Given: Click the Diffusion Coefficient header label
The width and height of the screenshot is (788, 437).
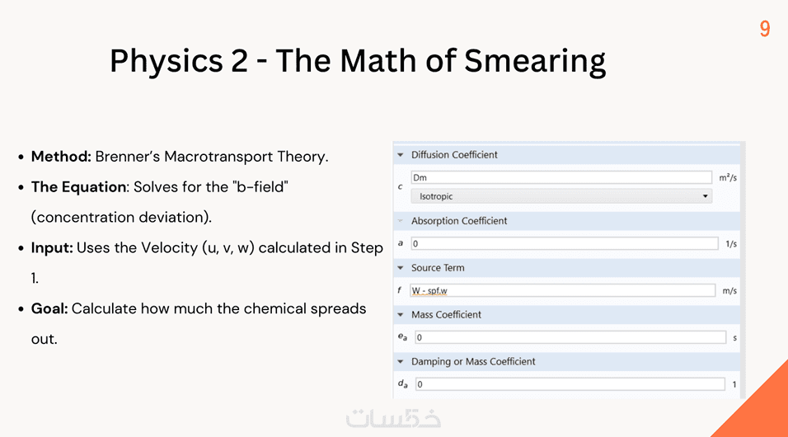Looking at the screenshot, I should 454,155.
